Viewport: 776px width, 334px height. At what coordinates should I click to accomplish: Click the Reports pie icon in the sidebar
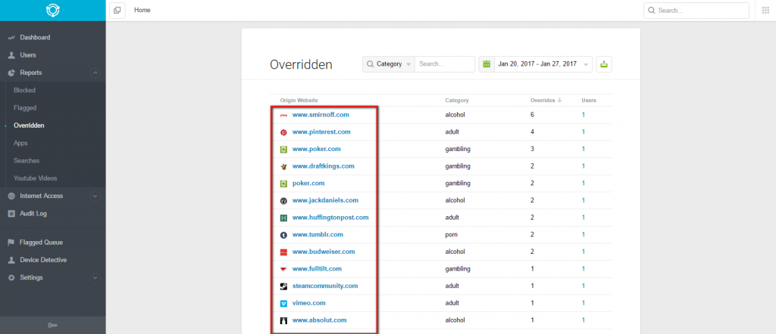11,73
